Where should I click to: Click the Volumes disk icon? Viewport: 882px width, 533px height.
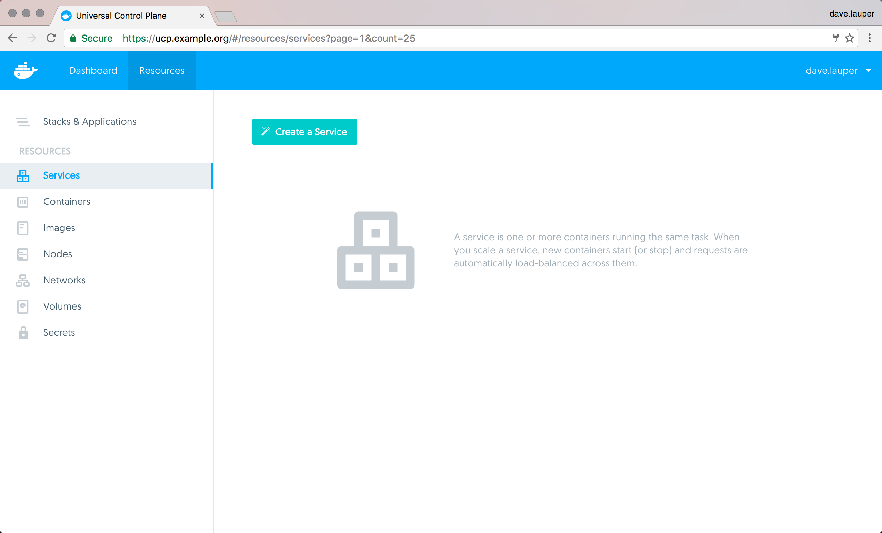coord(22,306)
